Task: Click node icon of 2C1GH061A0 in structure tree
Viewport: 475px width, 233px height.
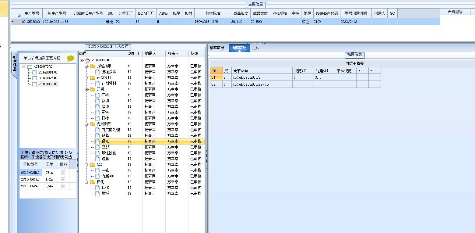Action: pyautogui.click(x=34, y=72)
